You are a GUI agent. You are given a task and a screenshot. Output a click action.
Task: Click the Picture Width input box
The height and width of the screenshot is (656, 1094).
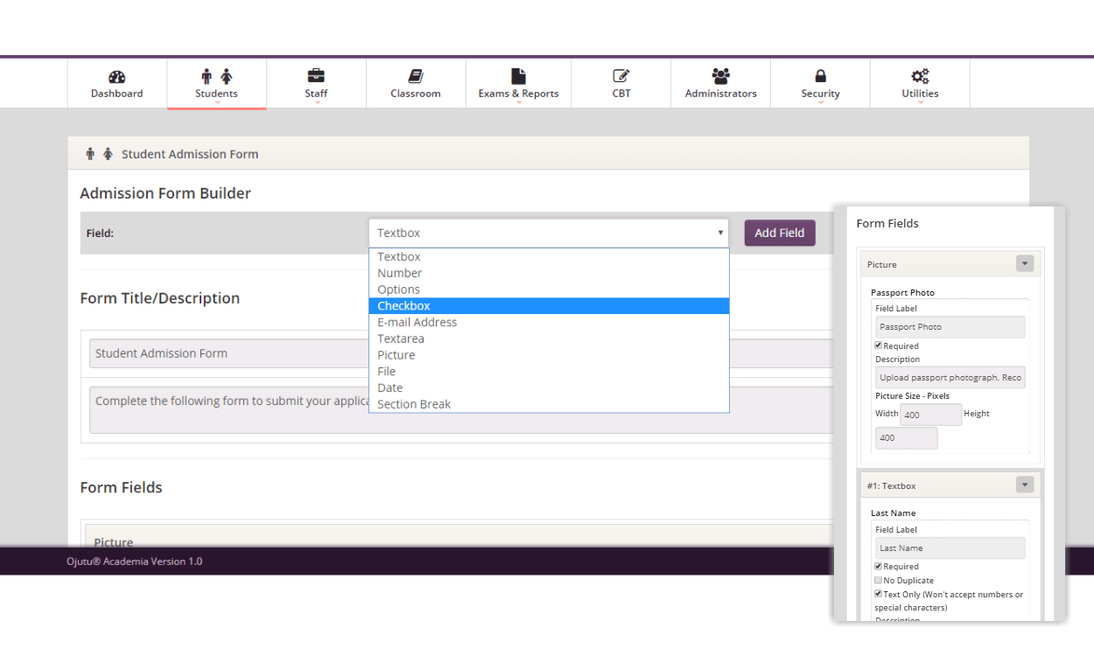click(931, 415)
